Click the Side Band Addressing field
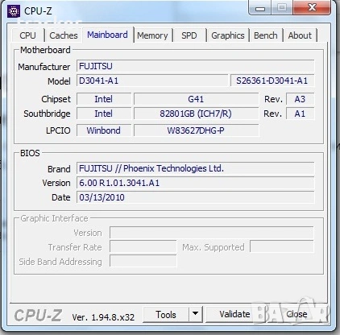 click(x=143, y=261)
